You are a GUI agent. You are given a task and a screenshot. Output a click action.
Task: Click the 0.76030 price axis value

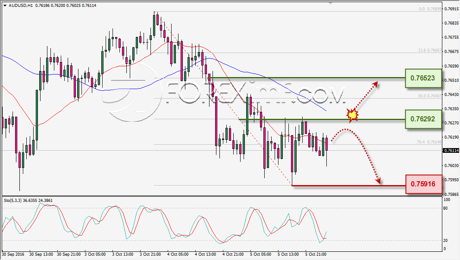point(451,166)
